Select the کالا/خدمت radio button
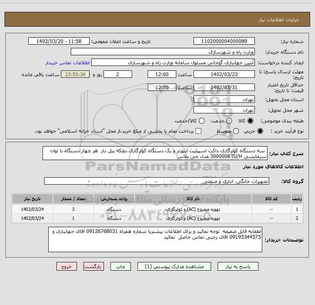 click(x=202, y=121)
